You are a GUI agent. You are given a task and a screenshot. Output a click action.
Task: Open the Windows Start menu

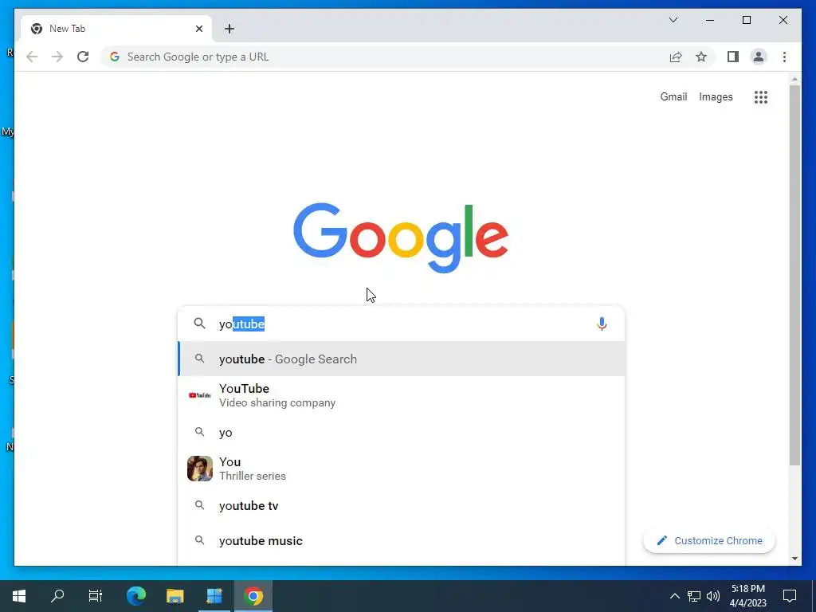[19, 595]
